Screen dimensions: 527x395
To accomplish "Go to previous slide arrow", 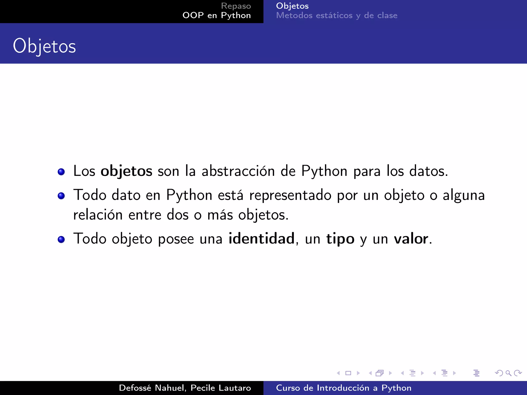I will tap(338, 373).
